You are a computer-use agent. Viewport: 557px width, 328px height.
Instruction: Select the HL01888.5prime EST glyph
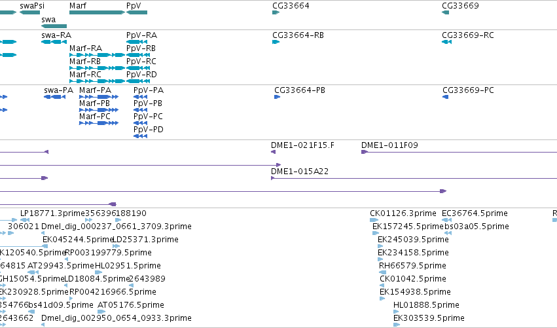(x=396, y=312)
